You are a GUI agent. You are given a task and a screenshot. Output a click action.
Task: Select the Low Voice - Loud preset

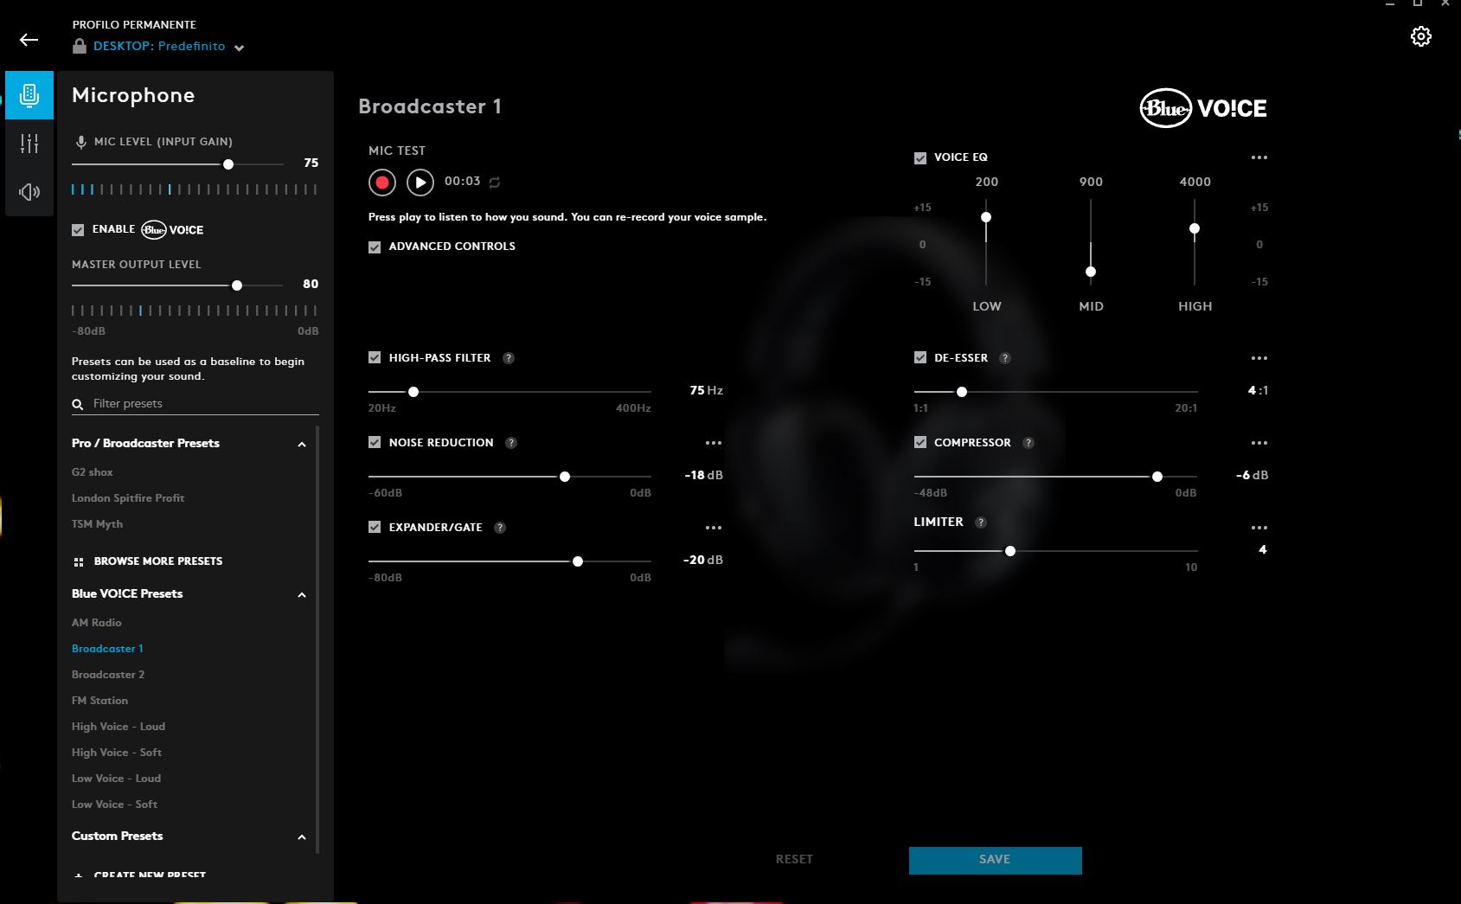coord(116,779)
